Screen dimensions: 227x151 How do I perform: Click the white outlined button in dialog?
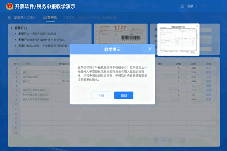pos(101,96)
